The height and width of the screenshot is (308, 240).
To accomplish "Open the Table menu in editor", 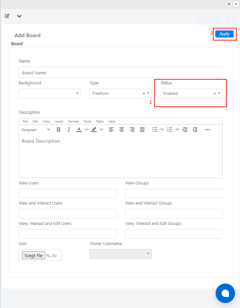I will [99, 122].
